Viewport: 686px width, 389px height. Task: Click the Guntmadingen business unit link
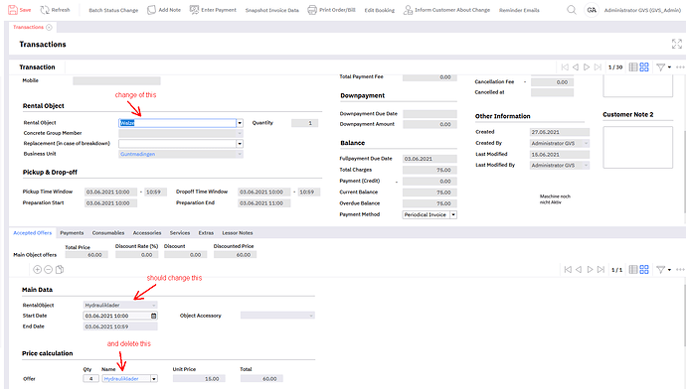(138, 154)
